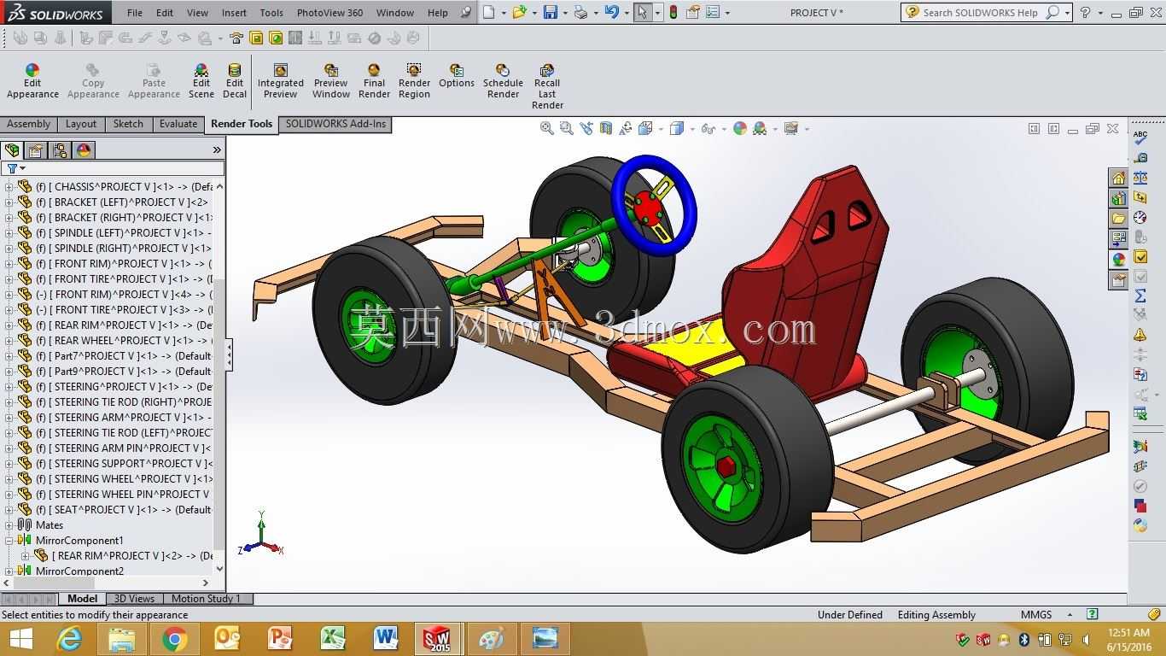Open the Edit Scene tool
Screen dimensions: 1166x656
pyautogui.click(x=201, y=81)
